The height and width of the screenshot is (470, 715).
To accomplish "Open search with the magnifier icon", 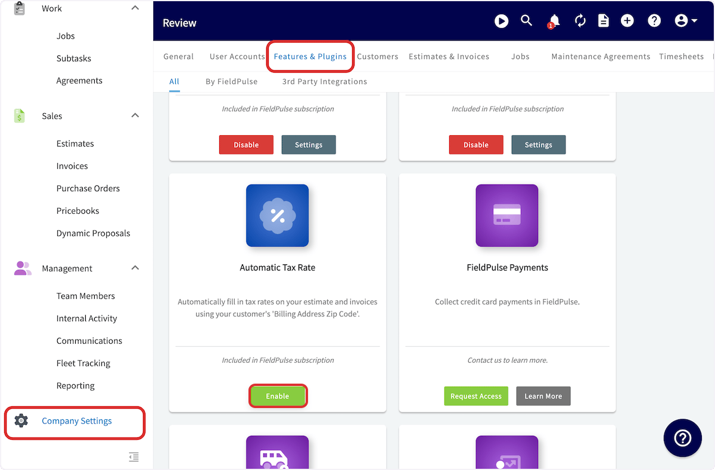I will (x=526, y=21).
